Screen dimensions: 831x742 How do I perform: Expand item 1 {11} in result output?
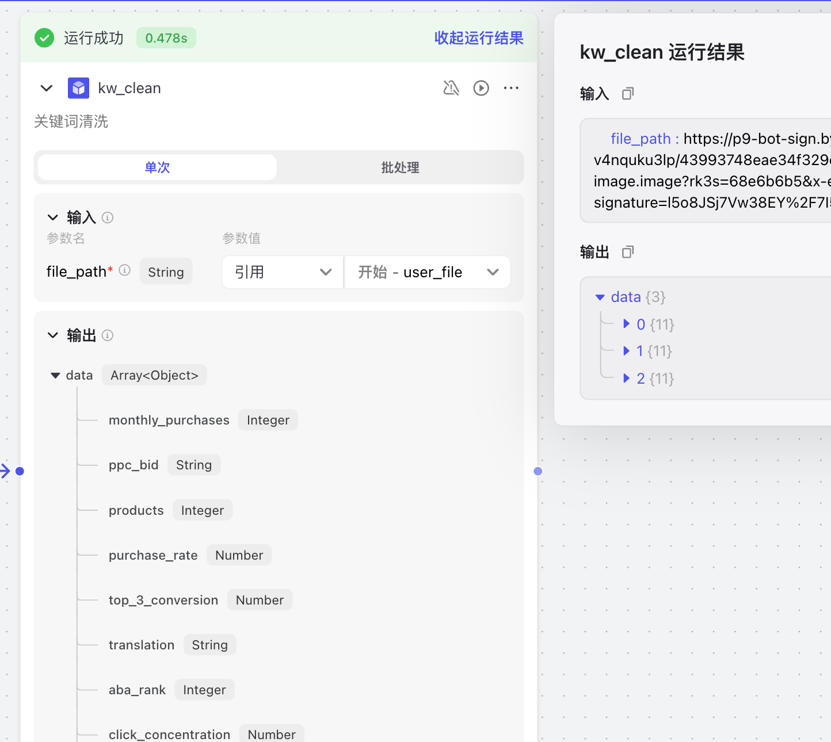pyautogui.click(x=627, y=351)
